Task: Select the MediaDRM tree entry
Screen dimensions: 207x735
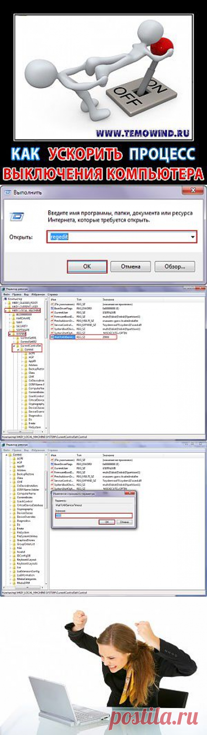Action: click(x=23, y=583)
